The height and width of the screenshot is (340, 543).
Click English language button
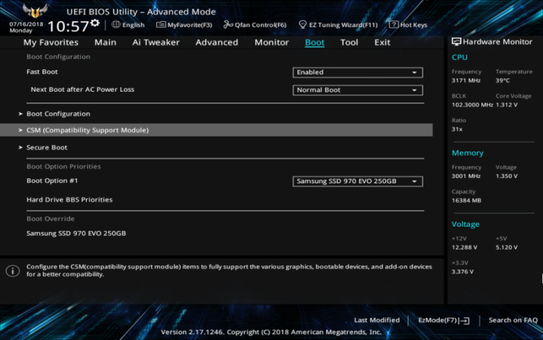click(128, 24)
